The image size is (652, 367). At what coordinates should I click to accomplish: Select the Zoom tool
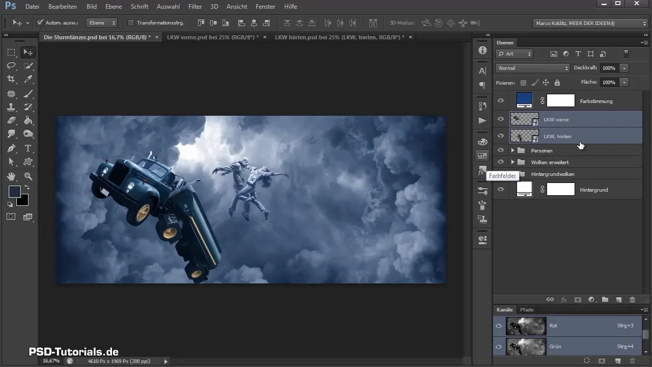pyautogui.click(x=28, y=176)
